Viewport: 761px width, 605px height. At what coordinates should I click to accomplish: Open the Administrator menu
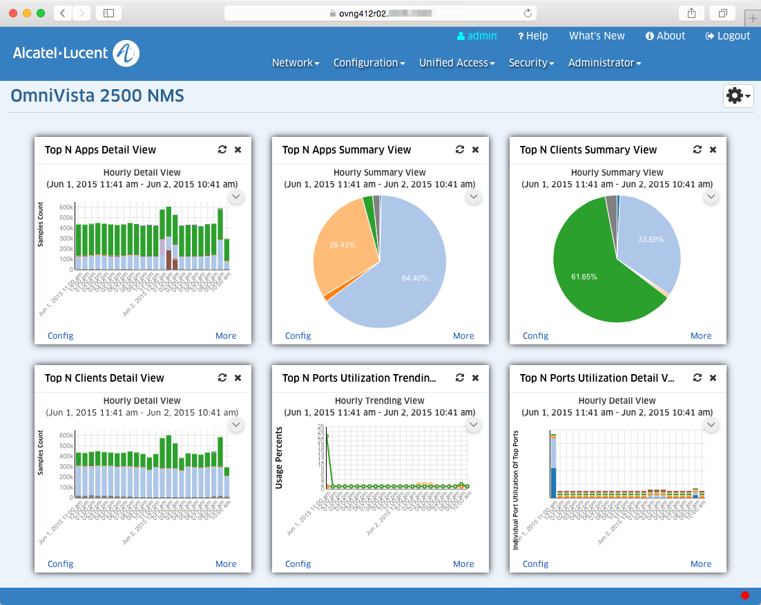coord(604,63)
